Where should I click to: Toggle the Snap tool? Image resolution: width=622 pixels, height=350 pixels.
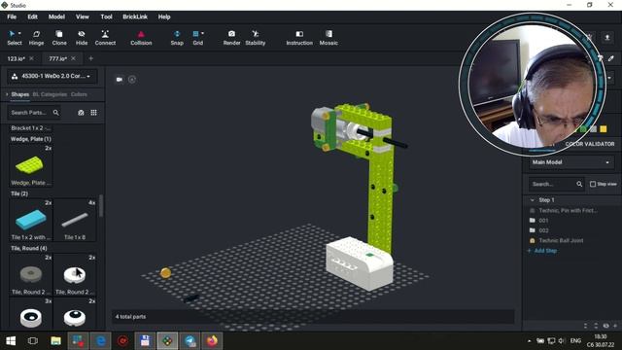177,38
